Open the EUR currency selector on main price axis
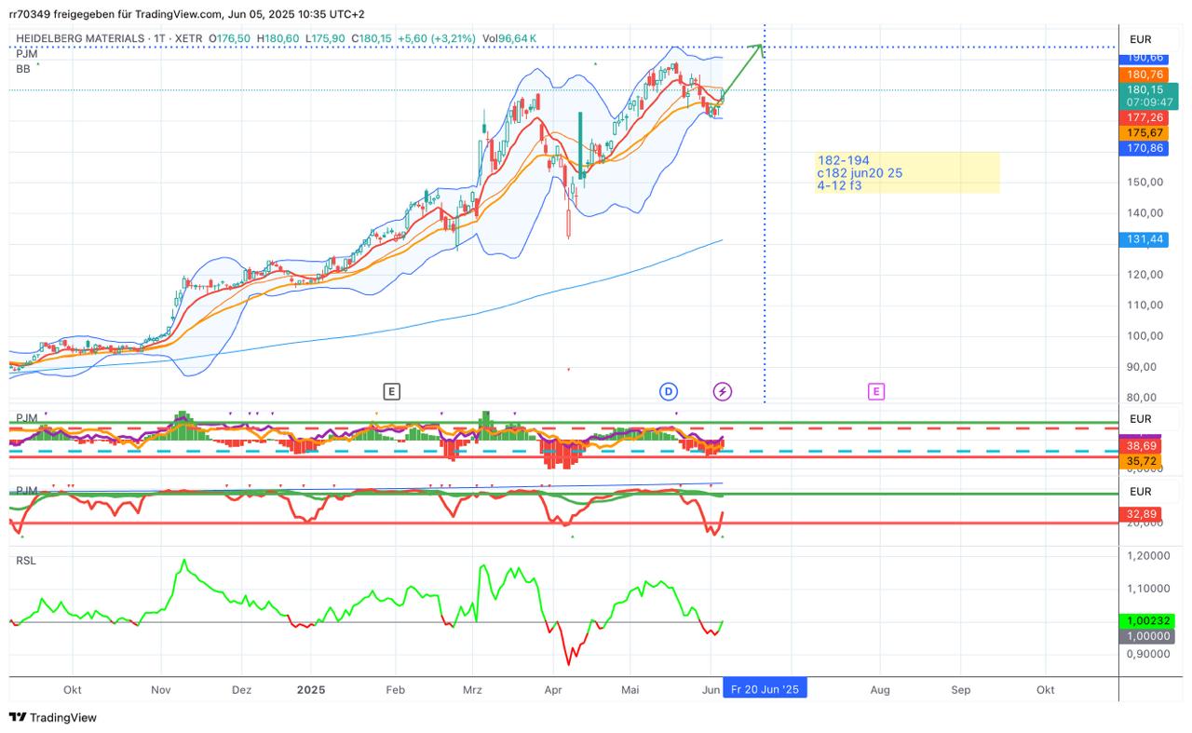 [1141, 39]
